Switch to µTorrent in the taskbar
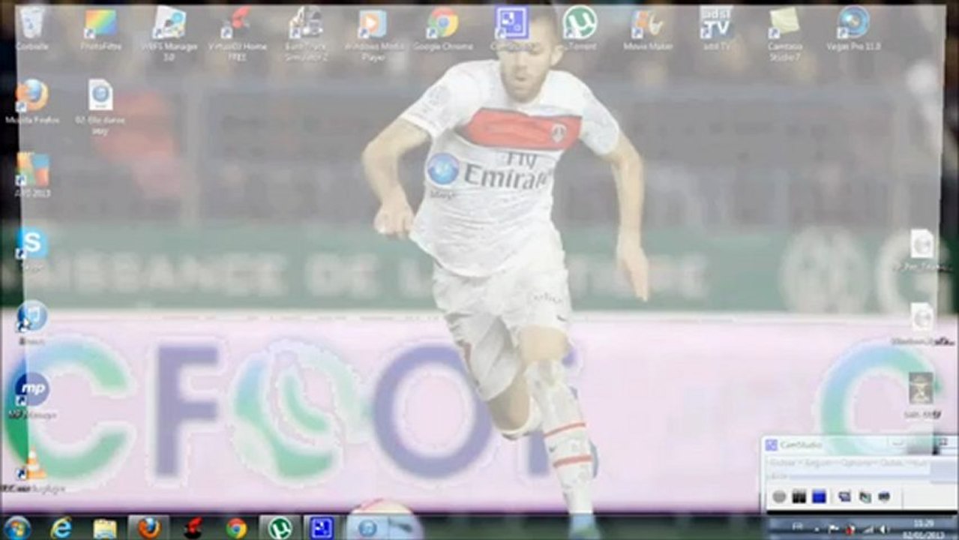This screenshot has height=540, width=959. [x=280, y=527]
